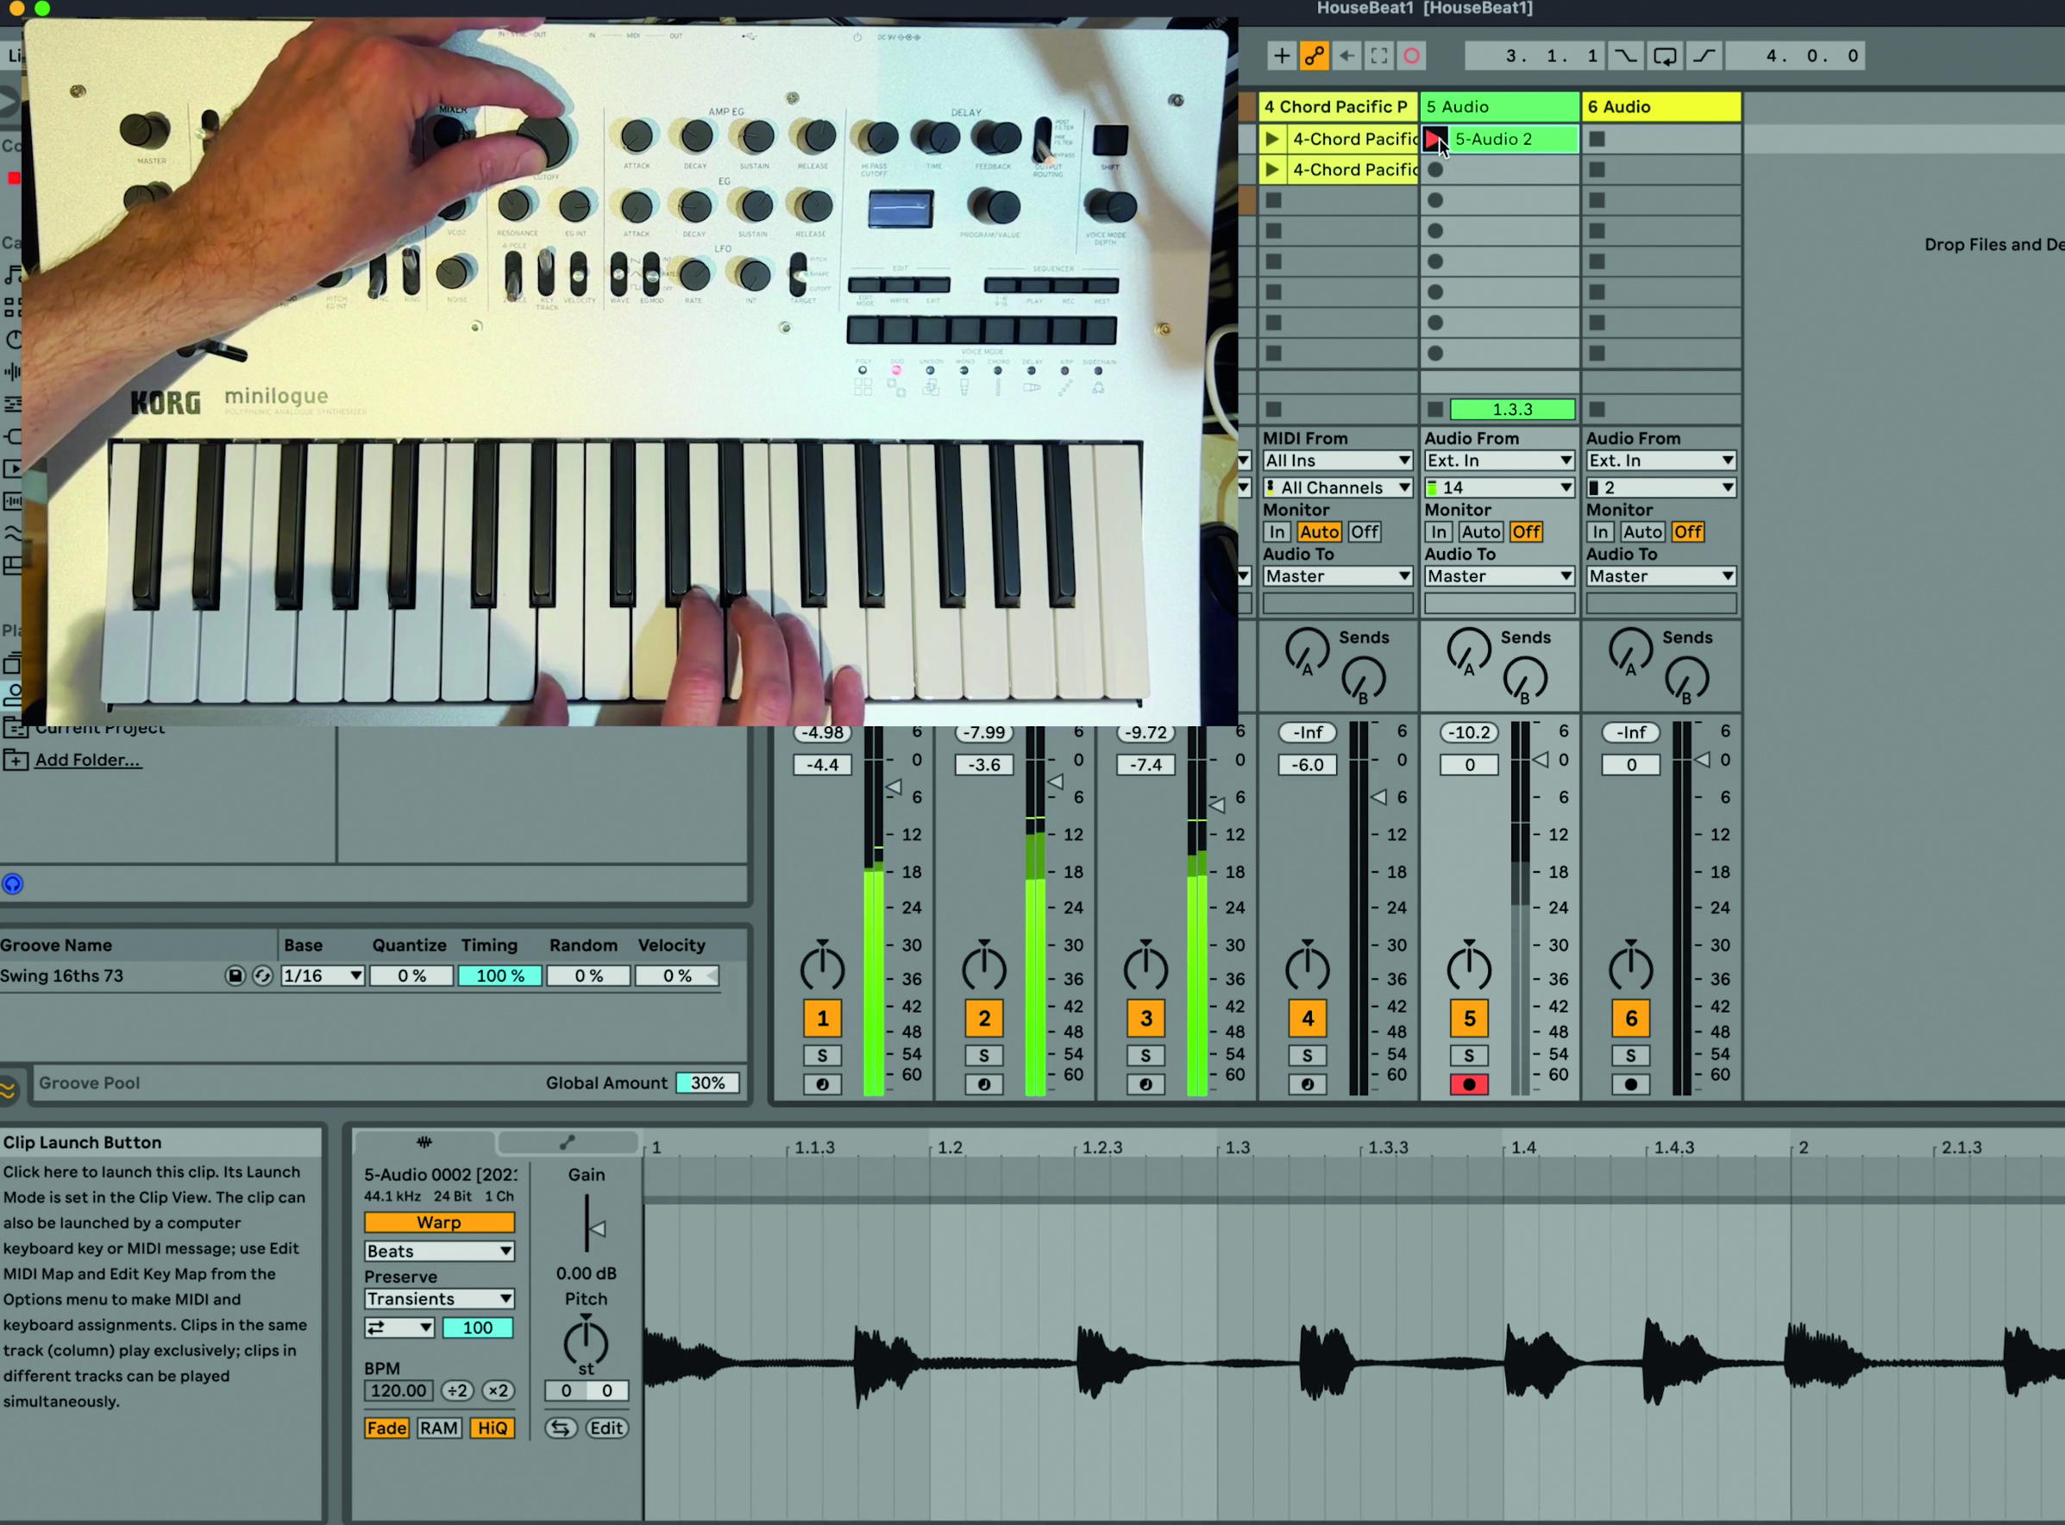Launch the 5-Audio 2 clip
The width and height of the screenshot is (2065, 1525).
(x=1434, y=140)
